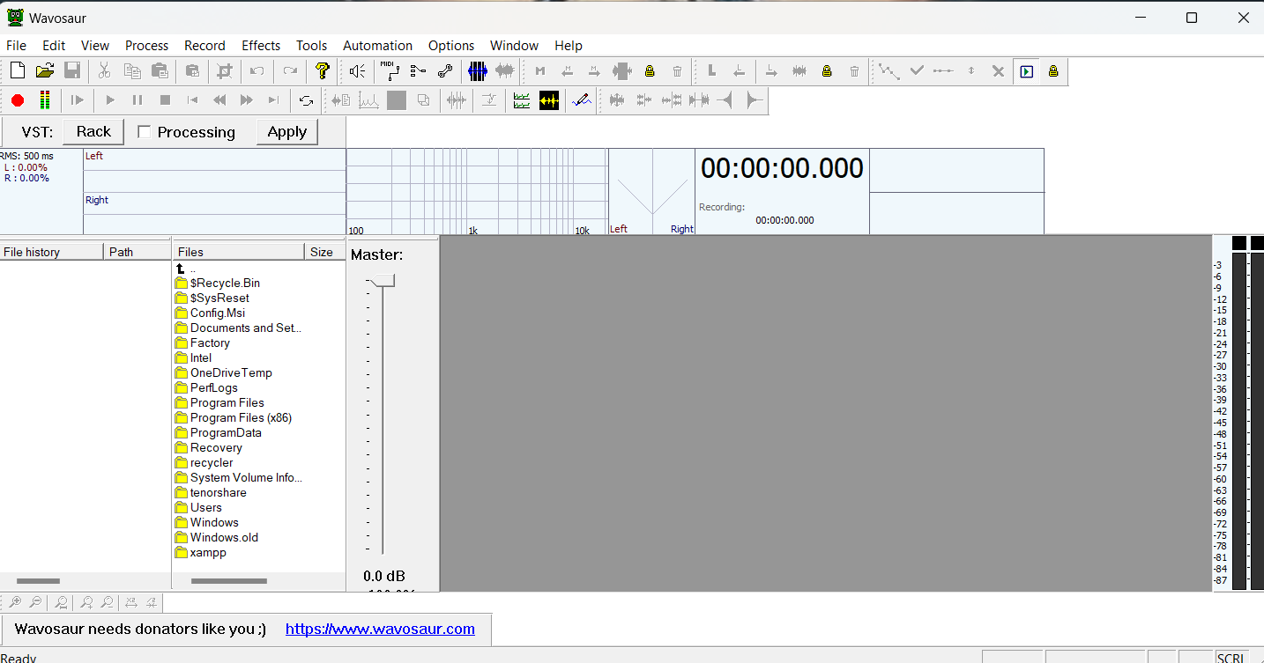Viewport: 1264px width, 663px height.
Task: Click the yellow question mark Help icon
Action: 323,71
